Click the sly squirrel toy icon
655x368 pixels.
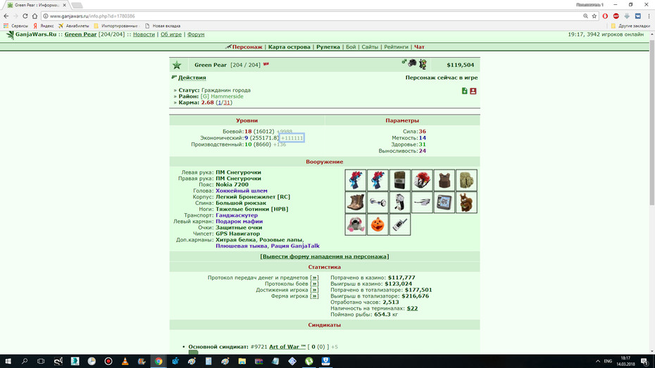click(x=466, y=203)
